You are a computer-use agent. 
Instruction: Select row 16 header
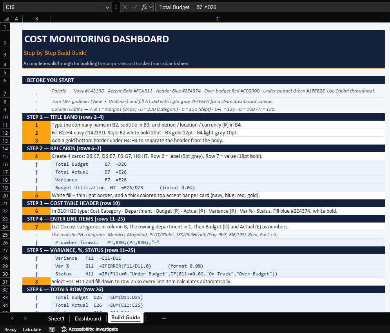(x=5, y=165)
